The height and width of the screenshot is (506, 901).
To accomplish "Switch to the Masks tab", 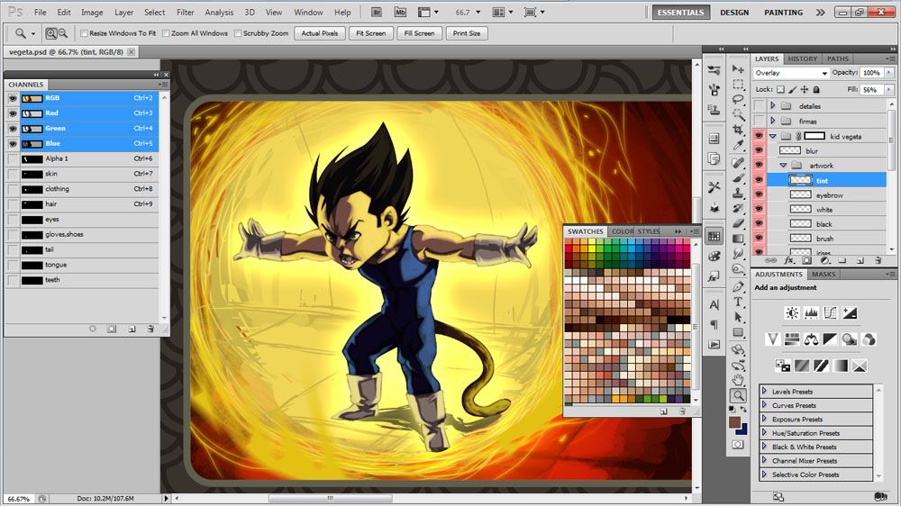I will [824, 275].
